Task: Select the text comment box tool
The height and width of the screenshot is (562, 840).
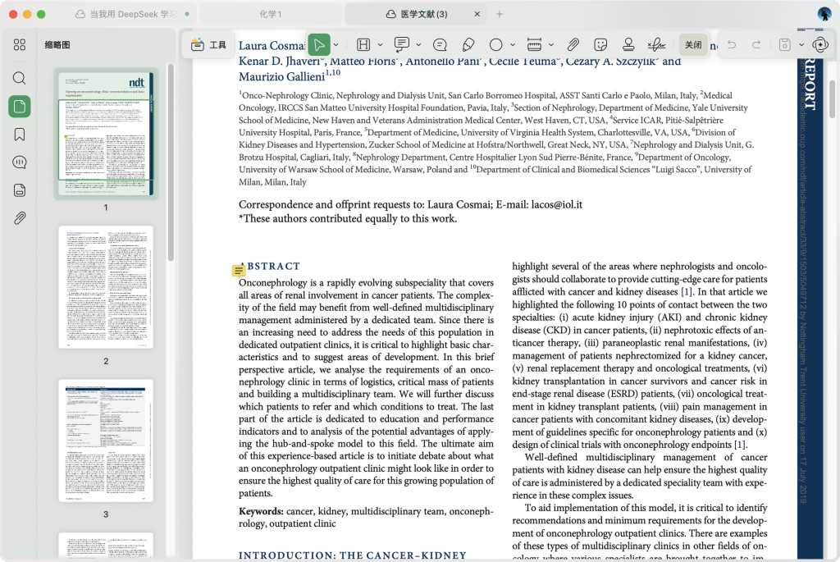Action: 401,44
